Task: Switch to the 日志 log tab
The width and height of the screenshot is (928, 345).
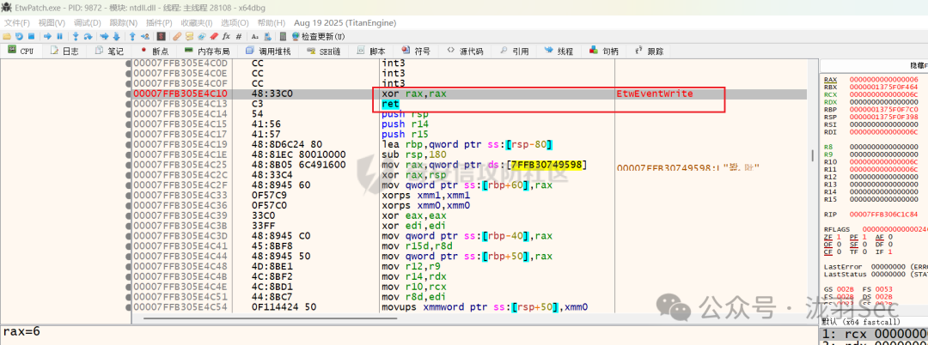Action: (x=64, y=51)
